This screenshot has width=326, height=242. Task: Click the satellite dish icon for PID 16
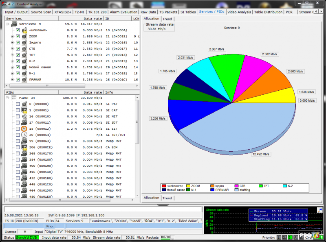click(x=24, y=116)
